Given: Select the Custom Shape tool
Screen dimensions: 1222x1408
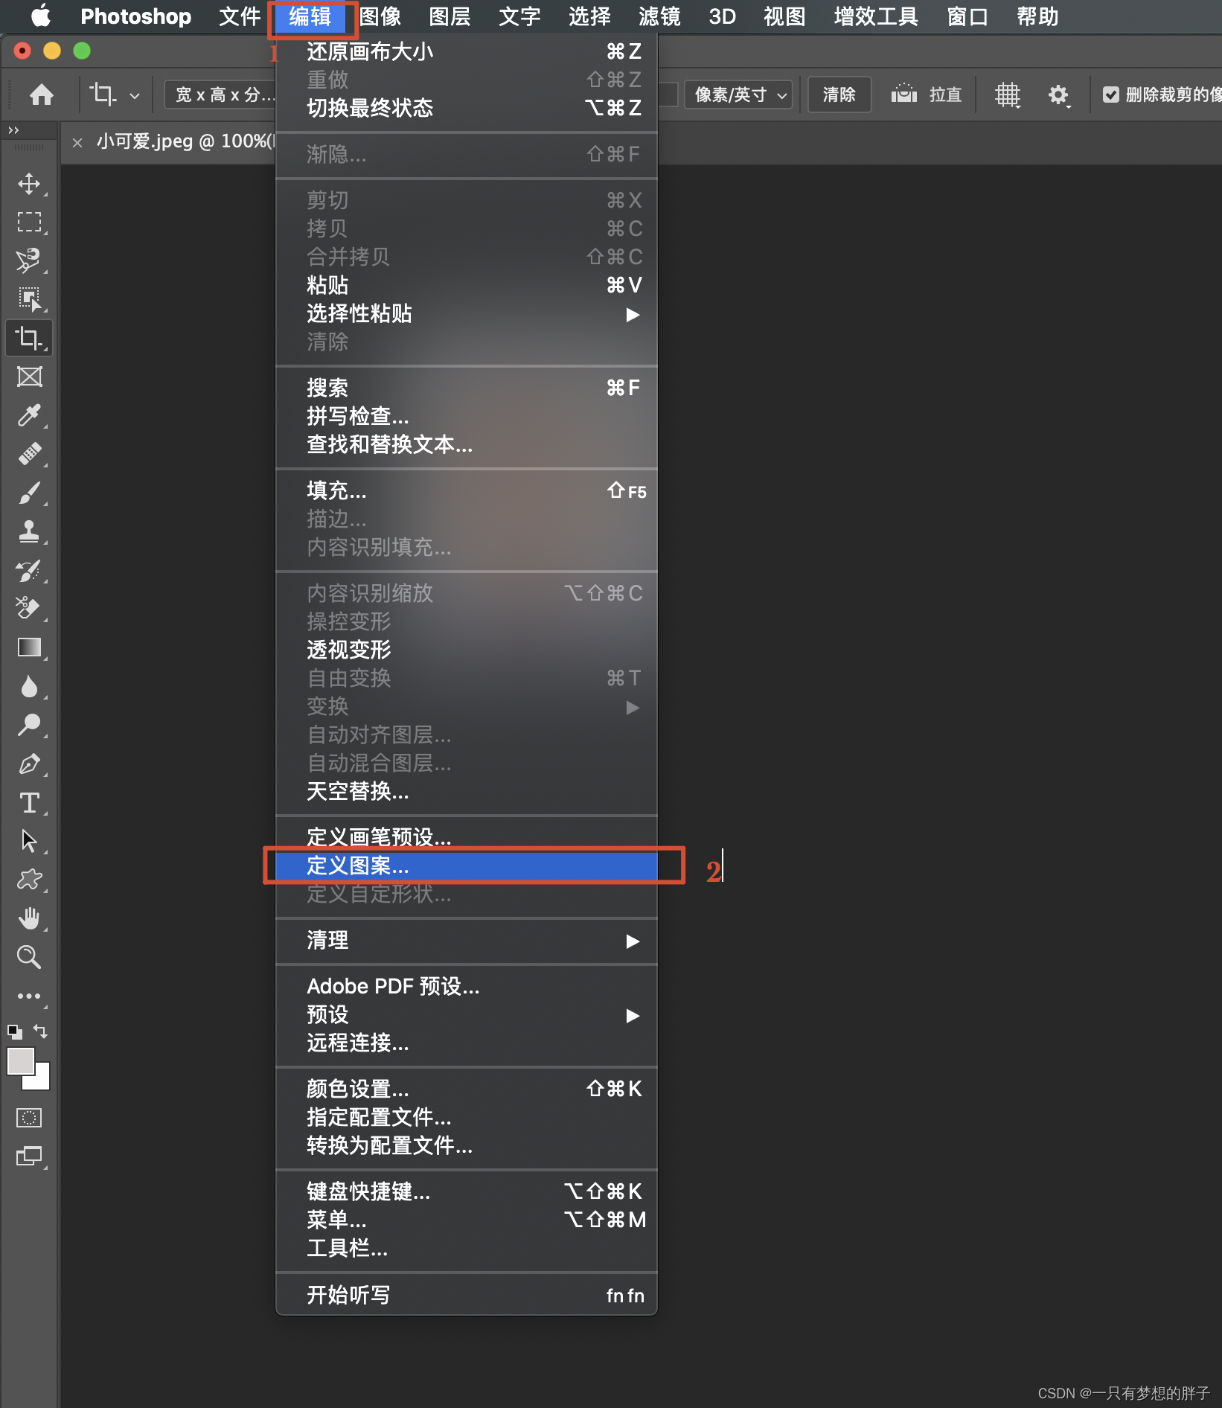Looking at the screenshot, I should [29, 880].
